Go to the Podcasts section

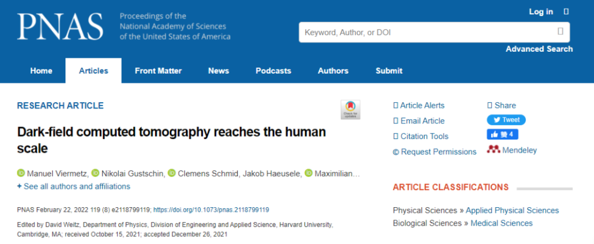[x=273, y=71]
